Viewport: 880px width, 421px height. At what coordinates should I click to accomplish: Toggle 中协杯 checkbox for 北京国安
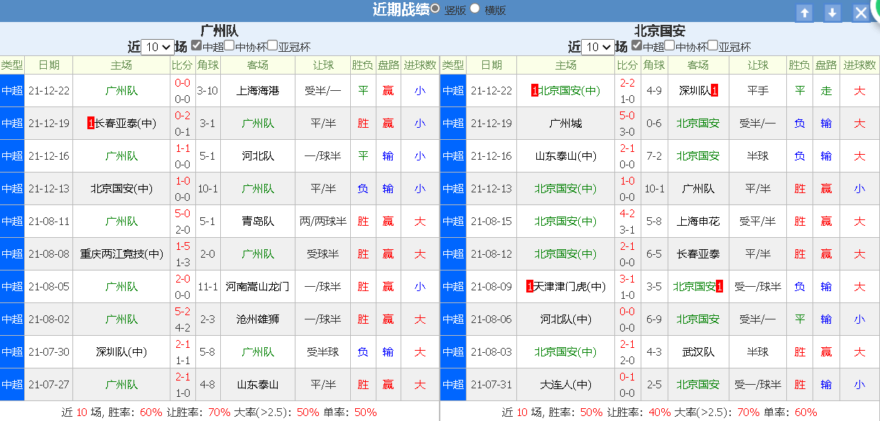[670, 45]
